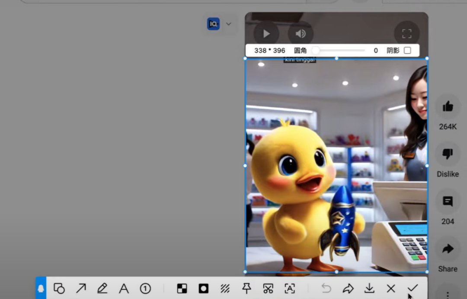This screenshot has height=299, width=467.
Task: Confirm the screenshot with the checkmark
Action: [413, 288]
